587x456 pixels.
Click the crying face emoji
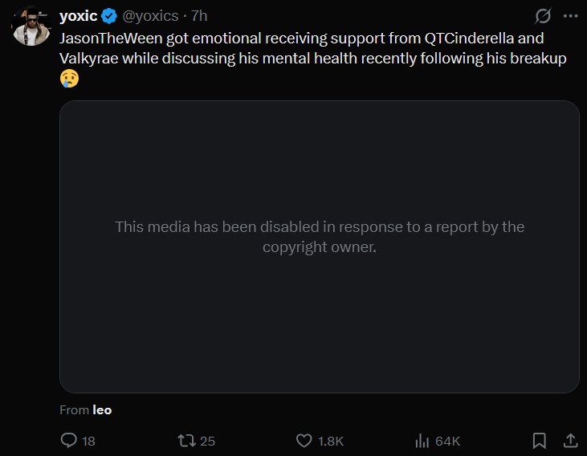70,78
